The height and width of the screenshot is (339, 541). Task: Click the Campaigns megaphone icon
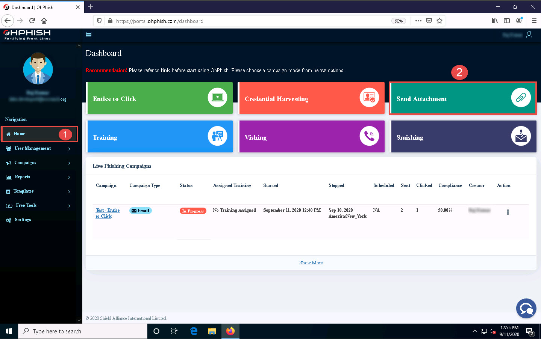(9, 163)
